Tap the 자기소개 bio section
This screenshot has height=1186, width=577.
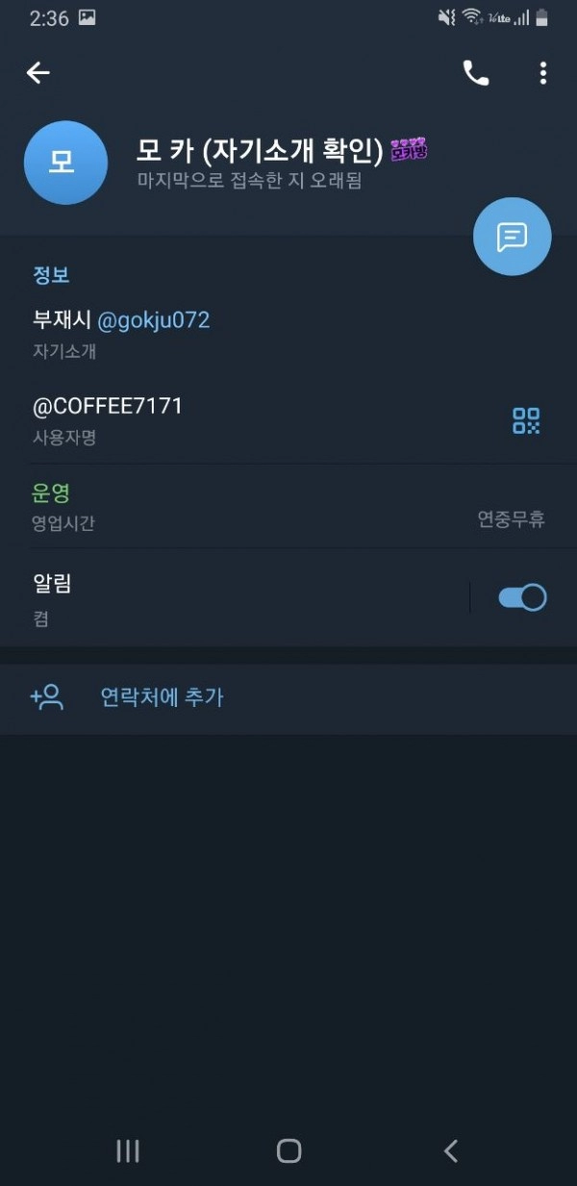tap(288, 333)
